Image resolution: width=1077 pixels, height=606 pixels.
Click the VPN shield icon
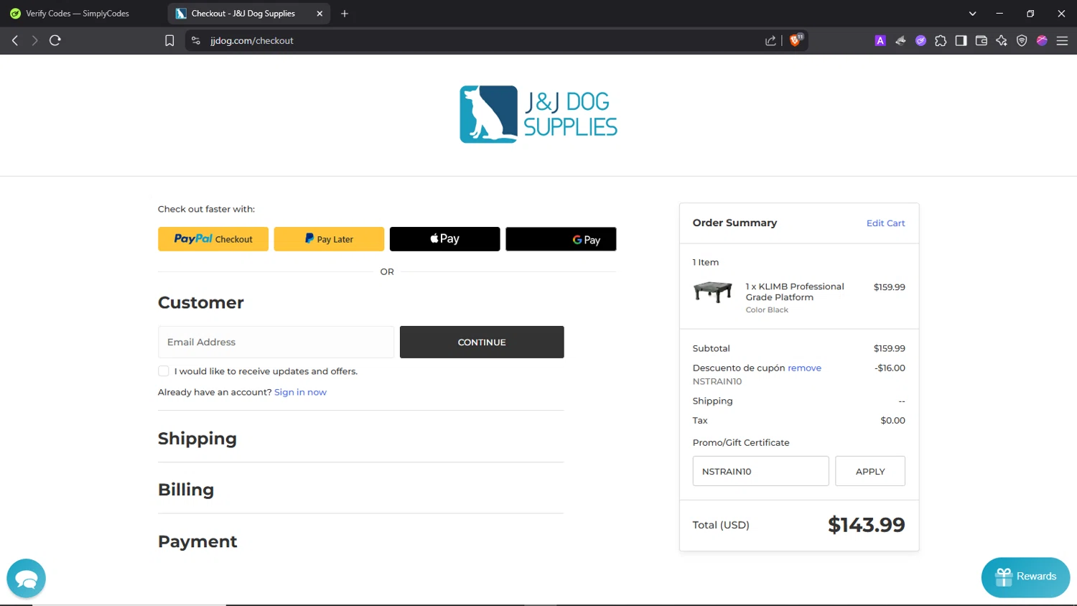[1022, 41]
